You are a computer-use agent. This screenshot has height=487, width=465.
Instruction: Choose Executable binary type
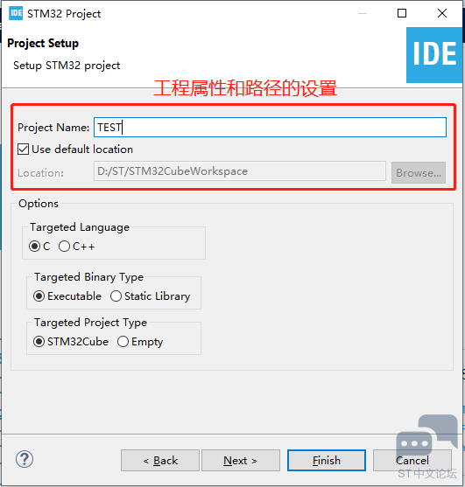pos(39,296)
